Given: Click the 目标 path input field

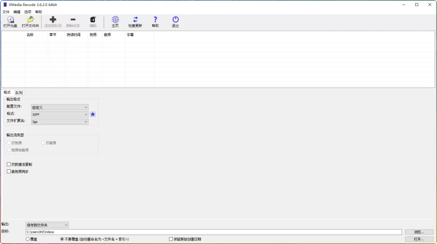Looking at the screenshot, I should click(213, 232).
